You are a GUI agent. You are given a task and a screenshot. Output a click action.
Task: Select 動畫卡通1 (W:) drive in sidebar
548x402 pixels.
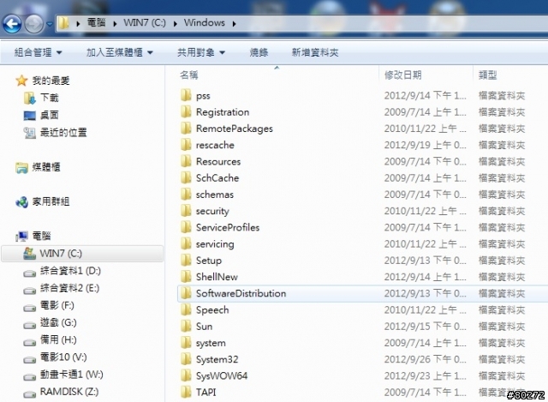pos(63,375)
